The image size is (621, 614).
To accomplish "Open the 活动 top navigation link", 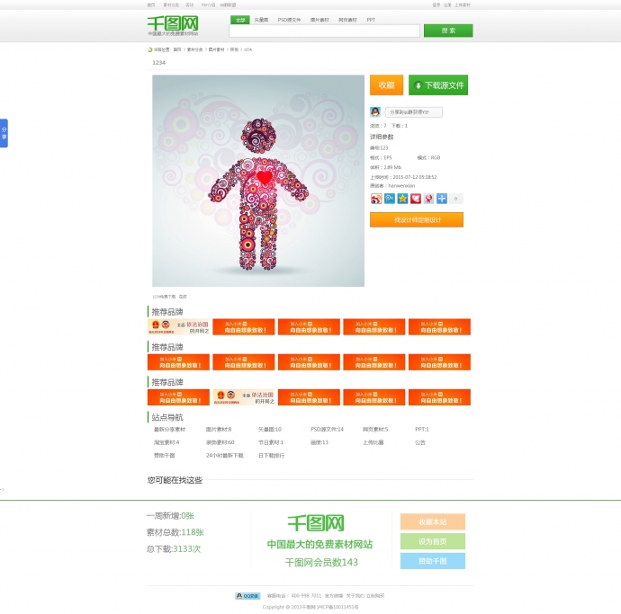I will [190, 4].
